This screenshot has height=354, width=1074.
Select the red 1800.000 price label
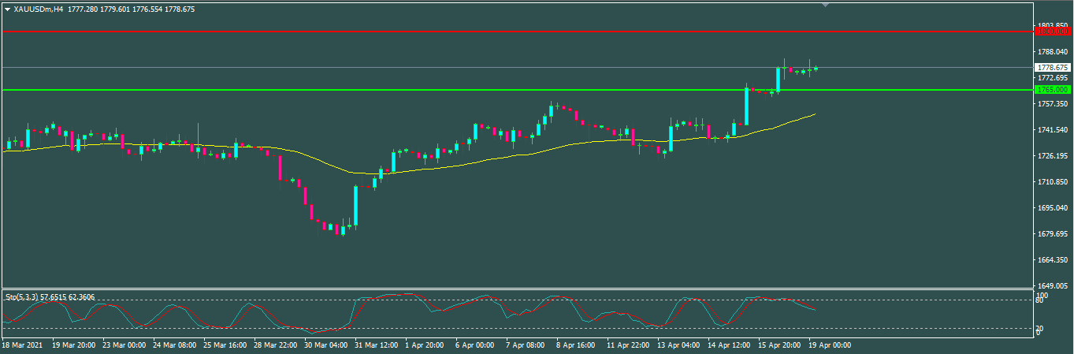1053,32
